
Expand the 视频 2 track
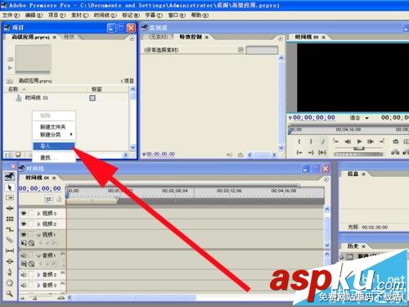click(x=38, y=224)
